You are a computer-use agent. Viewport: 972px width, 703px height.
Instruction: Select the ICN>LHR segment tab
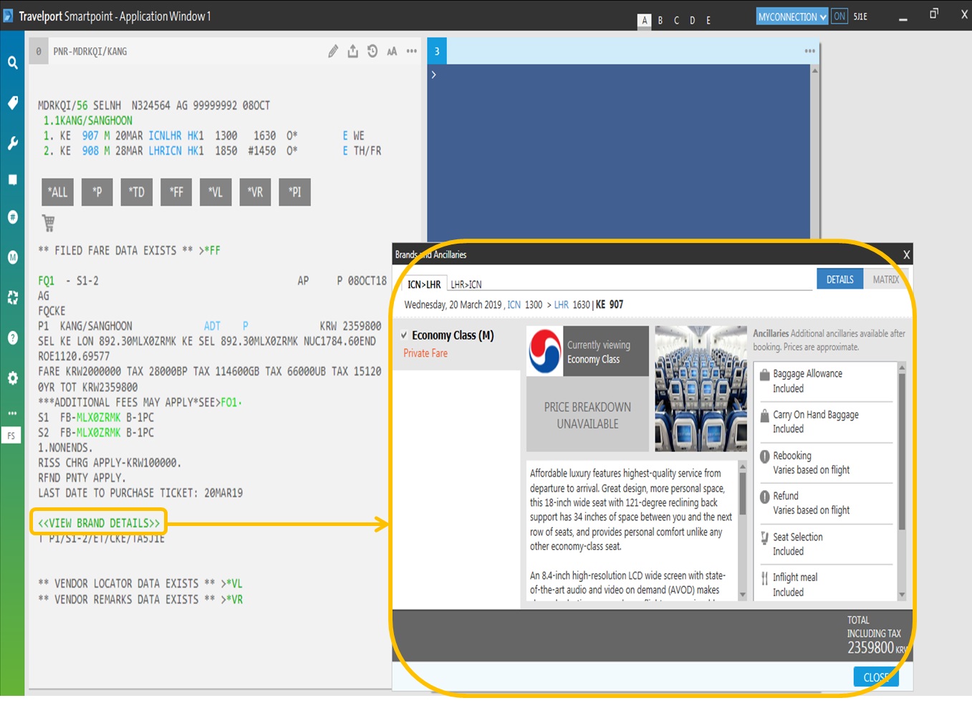tap(424, 284)
